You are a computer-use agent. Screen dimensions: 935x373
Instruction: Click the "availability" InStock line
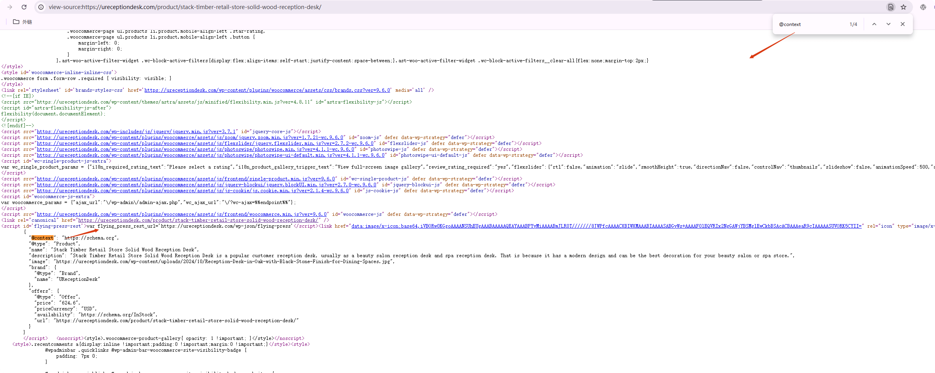[x=96, y=315]
